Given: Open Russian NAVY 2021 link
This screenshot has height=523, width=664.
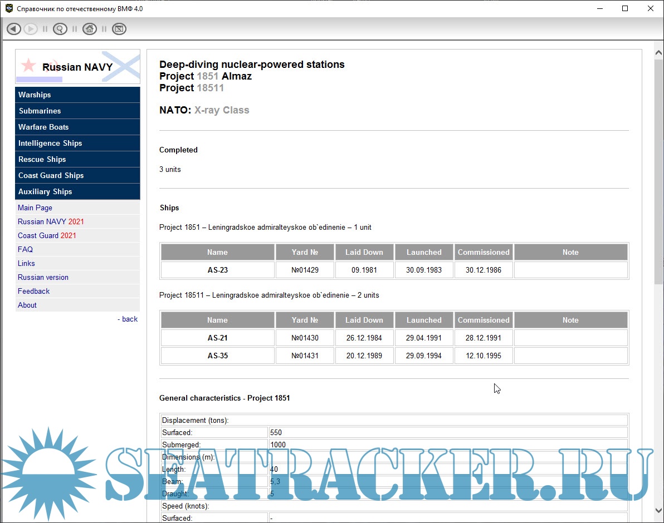Looking at the screenshot, I should tap(51, 221).
